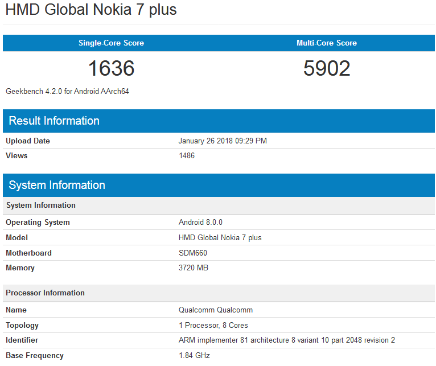Select the date January 26 2018 09:29 PM
The height and width of the screenshot is (366, 436).
[x=223, y=141]
